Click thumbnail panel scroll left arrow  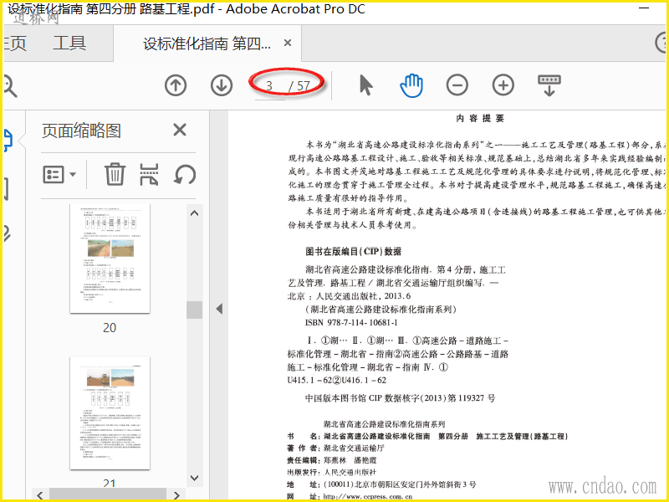pos(40,495)
